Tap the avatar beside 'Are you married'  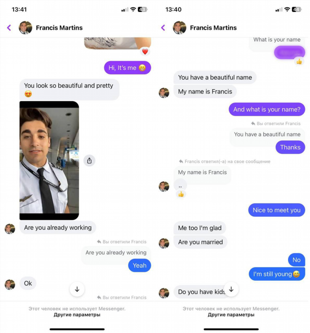164,243
